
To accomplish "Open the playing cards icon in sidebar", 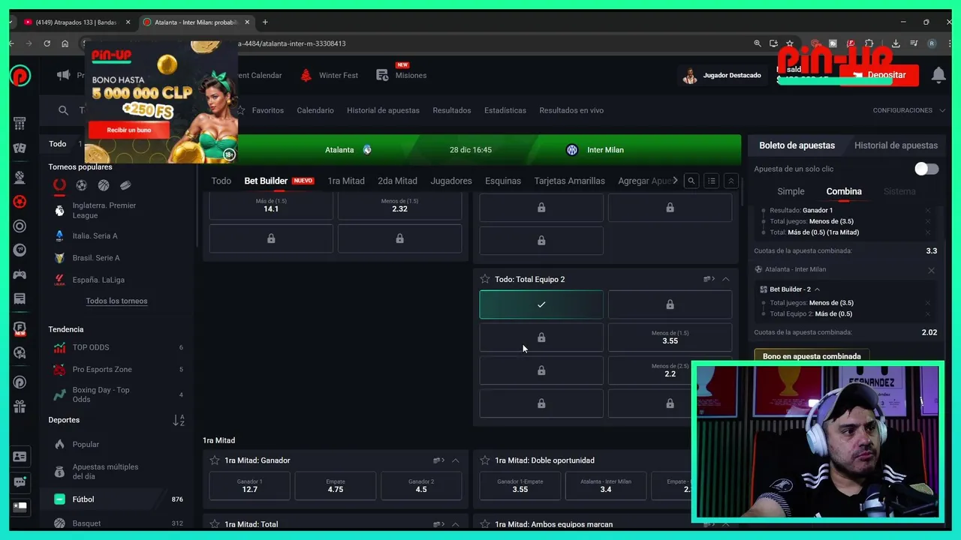I will [20, 148].
